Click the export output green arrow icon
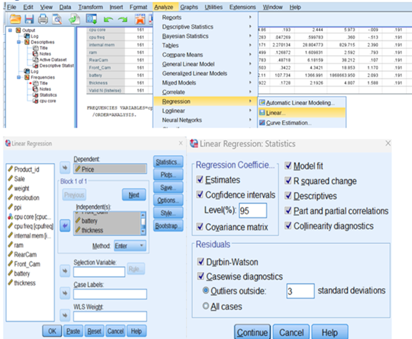 tap(74, 19)
